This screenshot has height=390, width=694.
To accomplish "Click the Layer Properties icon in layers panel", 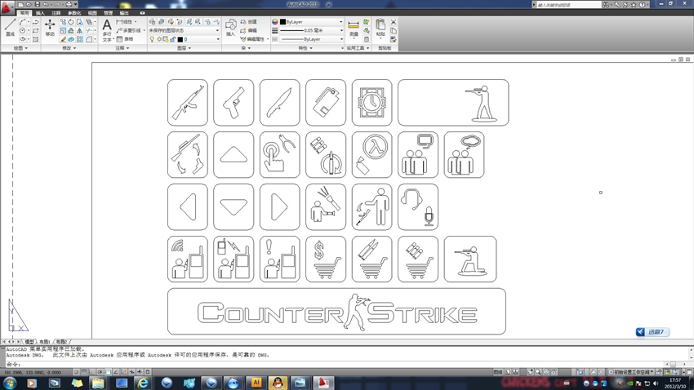I will point(152,22).
